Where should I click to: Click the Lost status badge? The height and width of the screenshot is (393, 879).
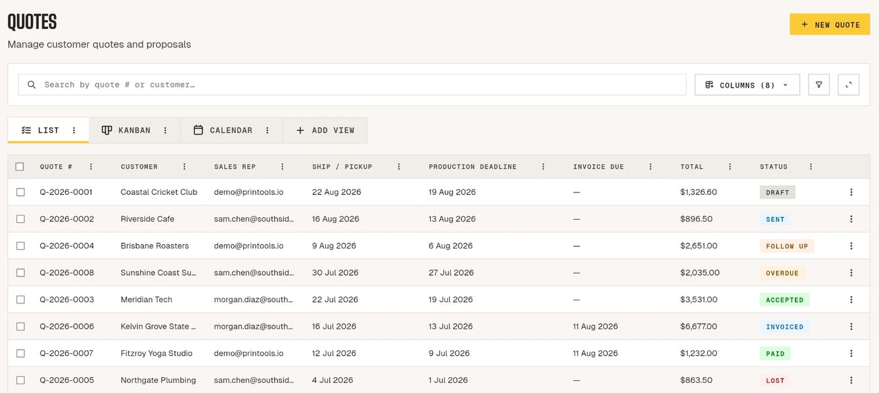click(x=775, y=380)
